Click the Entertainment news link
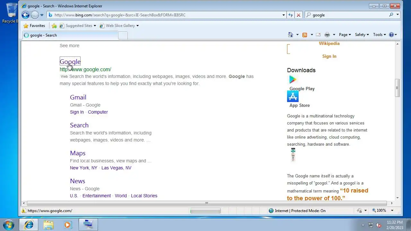Screen dimensions: 411x231 [x=97, y=196]
